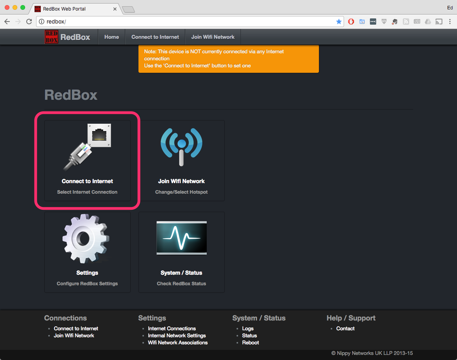Open Connect to Internet in top navbar

tap(155, 37)
